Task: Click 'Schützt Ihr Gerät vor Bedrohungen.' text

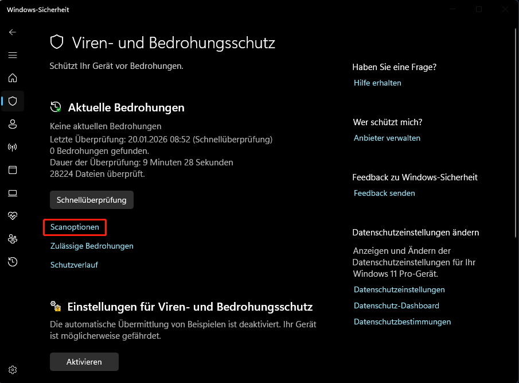Action: tap(116, 66)
